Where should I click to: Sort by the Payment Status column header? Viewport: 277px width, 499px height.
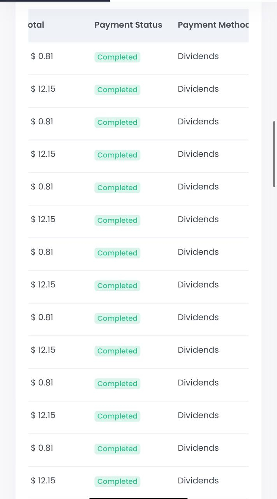click(128, 25)
